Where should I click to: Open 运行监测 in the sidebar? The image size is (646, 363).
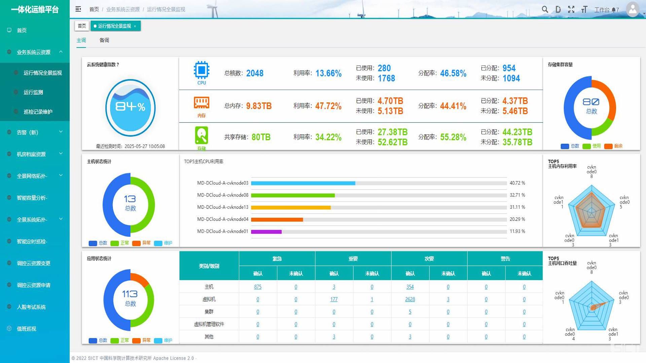point(33,92)
